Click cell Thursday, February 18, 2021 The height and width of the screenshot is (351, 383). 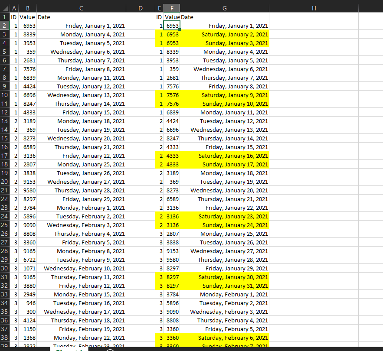click(82, 320)
